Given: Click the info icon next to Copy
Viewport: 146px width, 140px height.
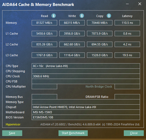Looking at the screenshot, I should click(109, 16).
